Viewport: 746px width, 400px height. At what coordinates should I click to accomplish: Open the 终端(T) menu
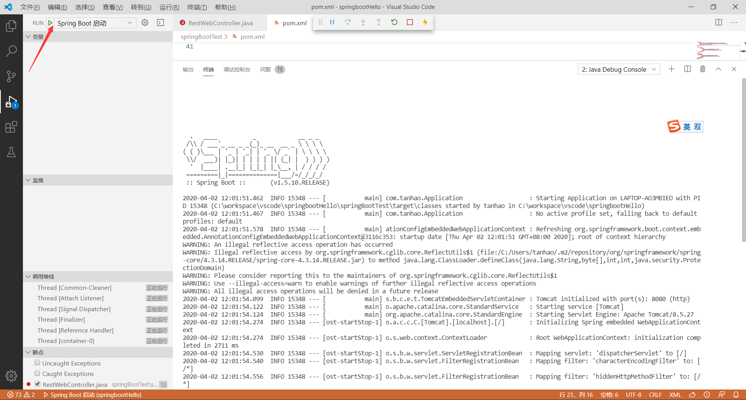pos(197,7)
